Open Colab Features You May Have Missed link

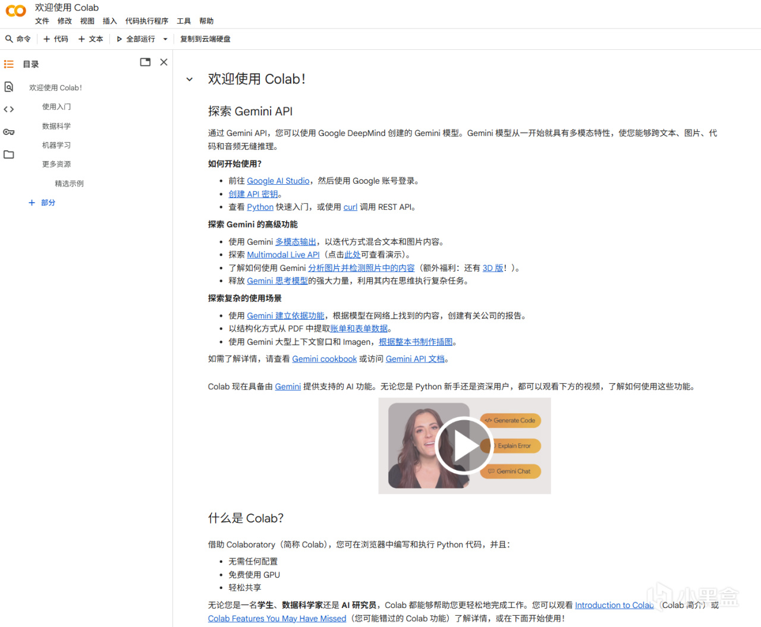(277, 619)
